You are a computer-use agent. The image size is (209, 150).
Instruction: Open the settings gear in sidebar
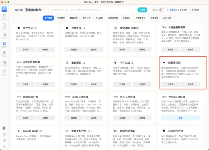tap(4, 134)
